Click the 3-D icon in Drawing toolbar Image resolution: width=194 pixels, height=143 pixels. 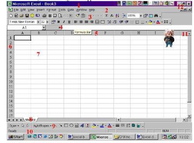click(139, 125)
